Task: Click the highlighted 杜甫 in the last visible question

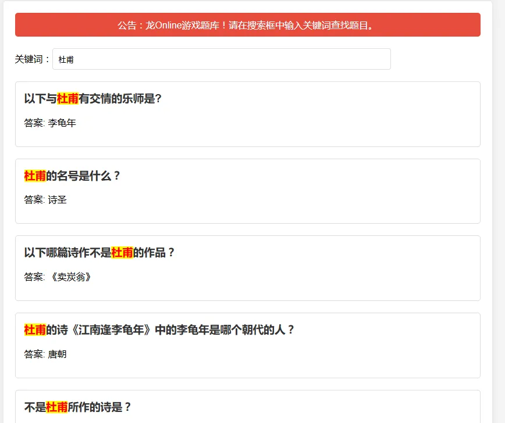Action: click(57, 407)
